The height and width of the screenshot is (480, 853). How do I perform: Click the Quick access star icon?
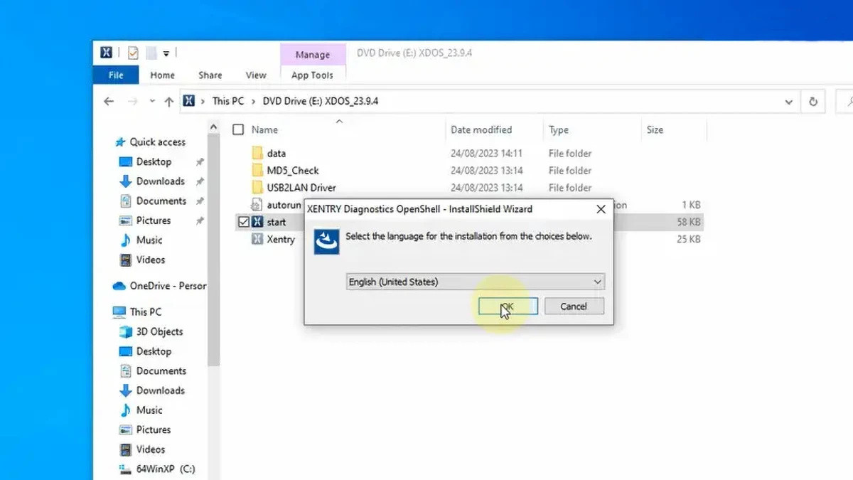(x=120, y=142)
